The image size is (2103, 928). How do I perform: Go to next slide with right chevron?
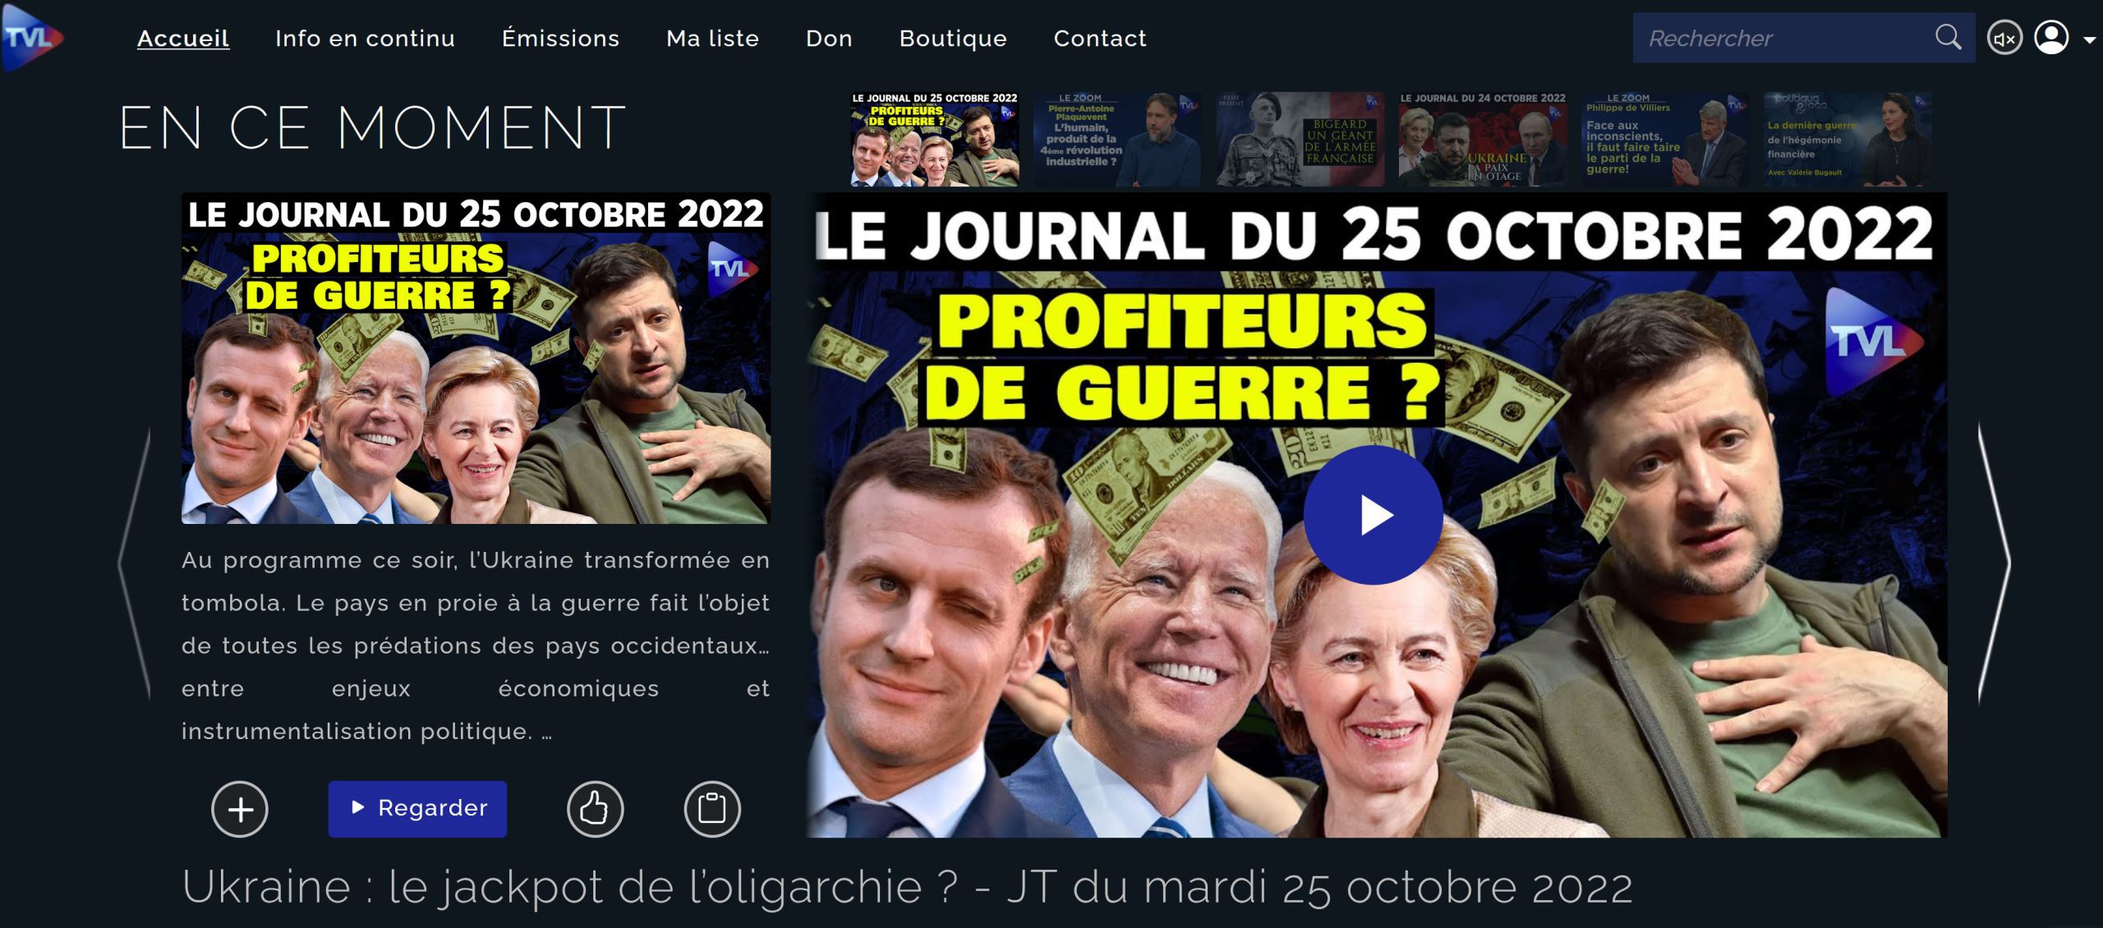[1993, 564]
